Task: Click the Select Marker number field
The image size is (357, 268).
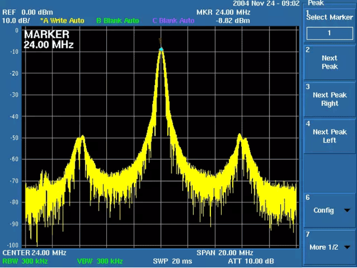Action: pyautogui.click(x=329, y=33)
